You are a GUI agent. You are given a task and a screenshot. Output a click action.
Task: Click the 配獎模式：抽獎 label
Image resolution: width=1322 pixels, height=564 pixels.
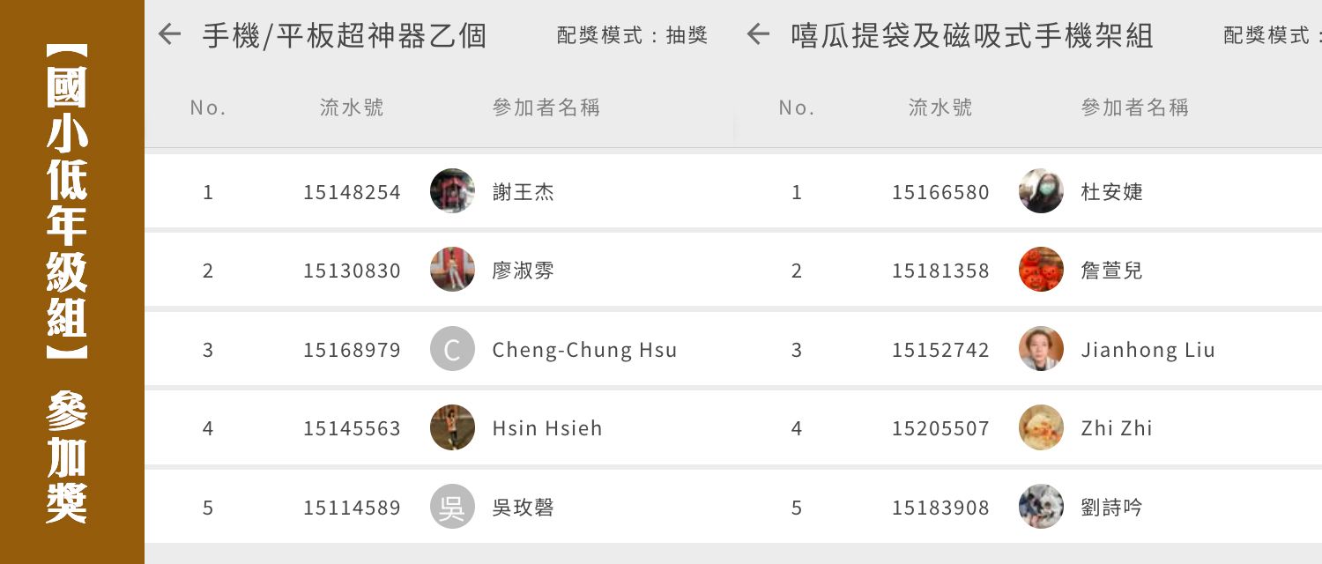pyautogui.click(x=632, y=35)
